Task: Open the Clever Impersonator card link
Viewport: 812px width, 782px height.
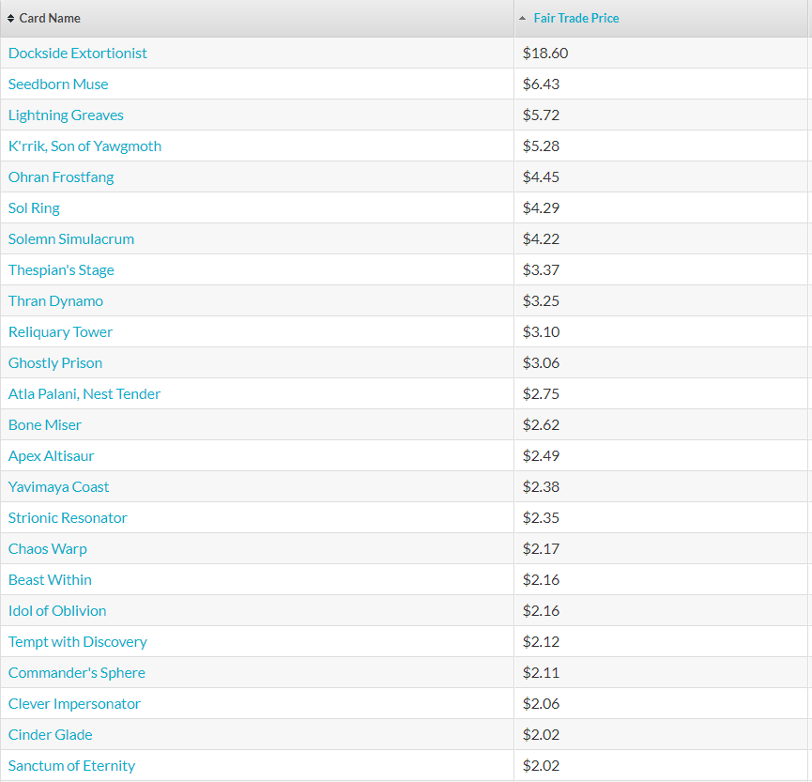Action: [74, 704]
